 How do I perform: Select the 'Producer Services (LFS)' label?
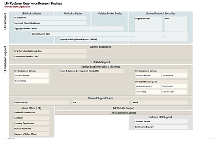[x=146, y=82]
